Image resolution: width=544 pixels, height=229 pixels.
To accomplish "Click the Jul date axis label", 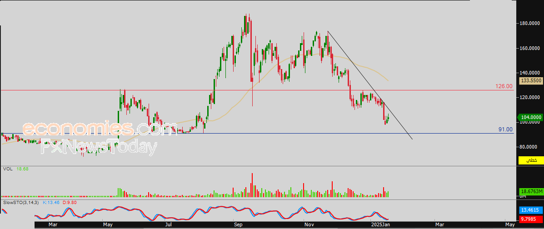I will point(168,225).
